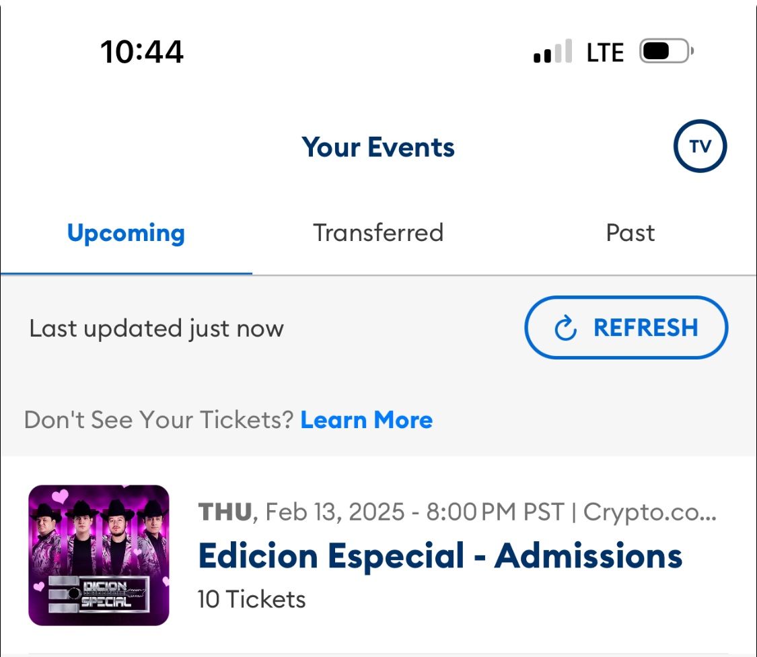This screenshot has width=757, height=657.
Task: Tap the 10 Tickets count
Action: click(x=252, y=598)
